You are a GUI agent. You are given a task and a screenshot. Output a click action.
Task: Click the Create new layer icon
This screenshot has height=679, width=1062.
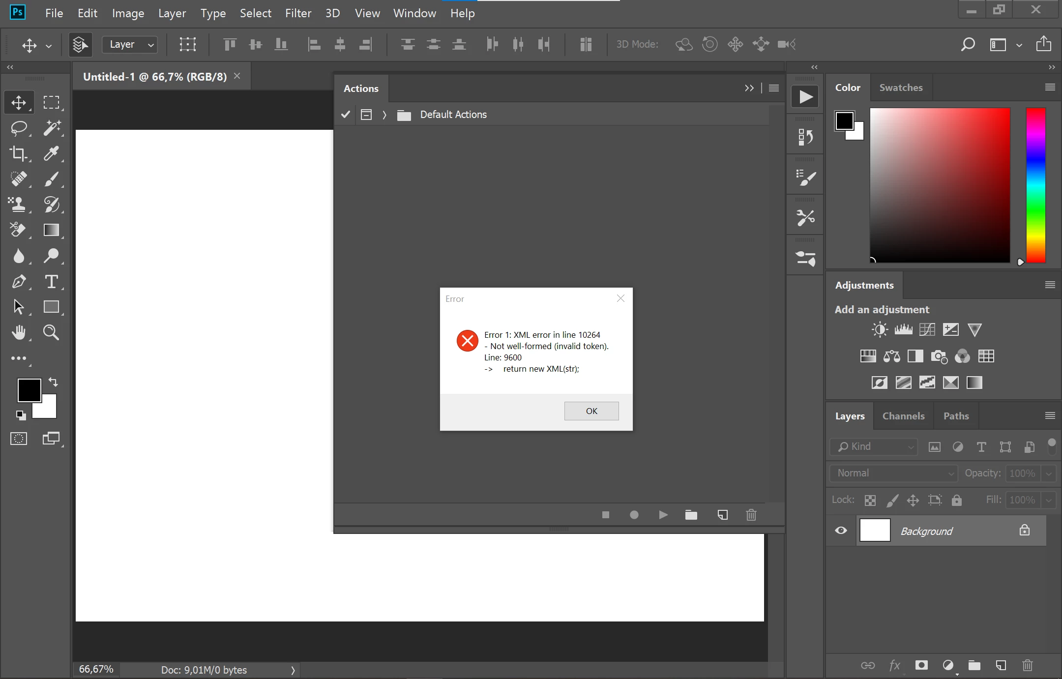click(1001, 665)
